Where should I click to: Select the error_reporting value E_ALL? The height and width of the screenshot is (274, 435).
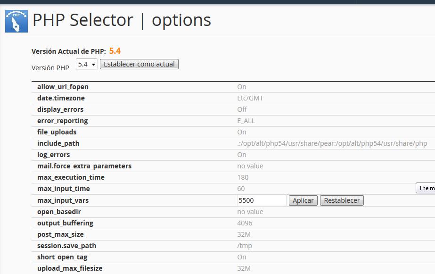pos(246,121)
